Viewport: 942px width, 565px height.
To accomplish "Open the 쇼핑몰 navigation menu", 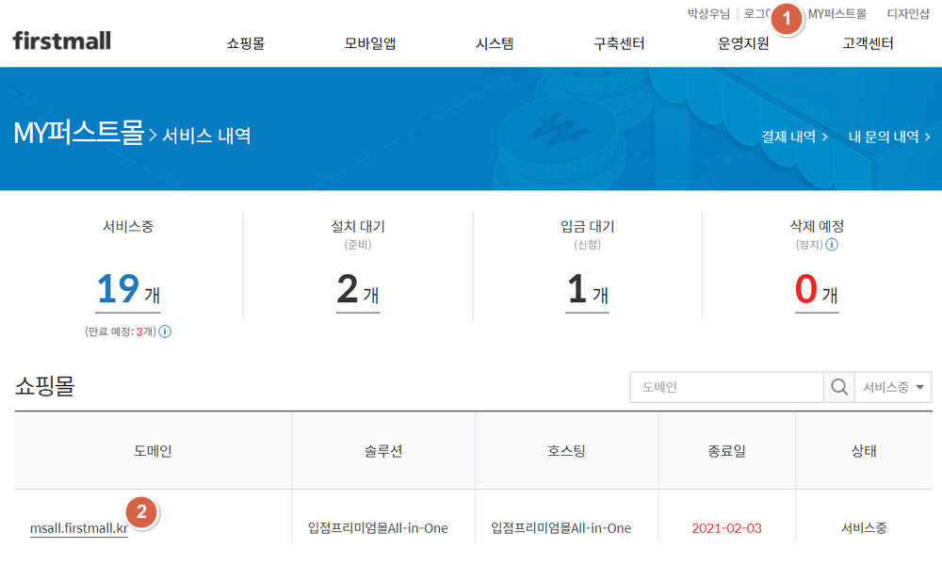I will click(x=246, y=43).
